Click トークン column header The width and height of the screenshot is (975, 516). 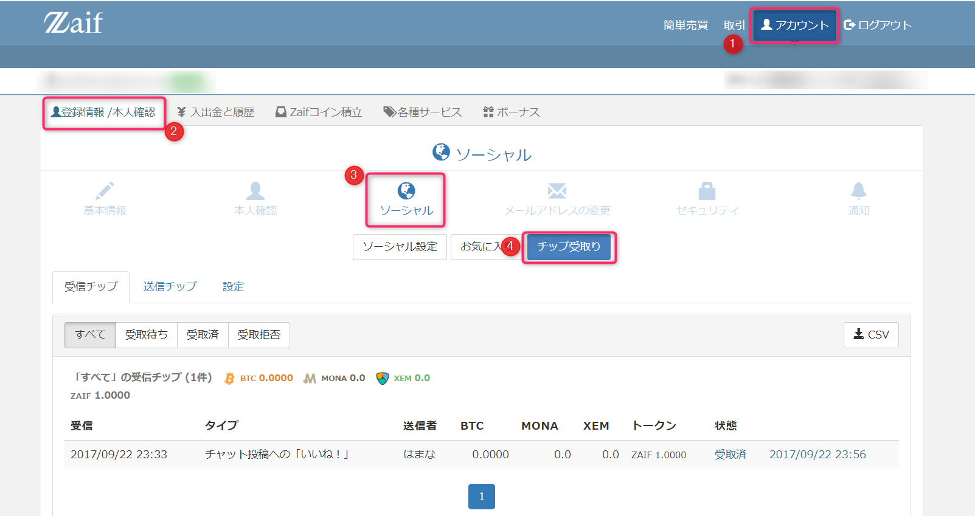(x=654, y=425)
